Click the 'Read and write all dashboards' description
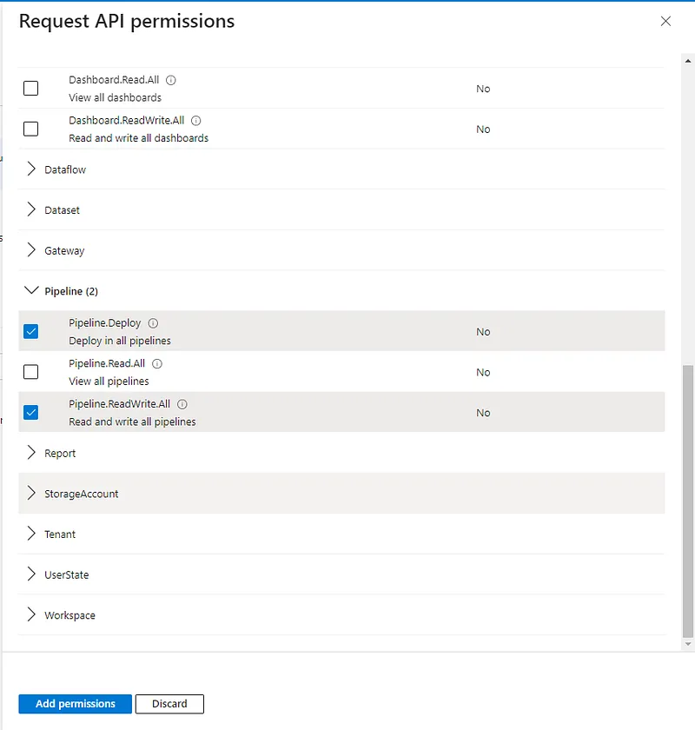The height and width of the screenshot is (730, 695). (x=139, y=138)
